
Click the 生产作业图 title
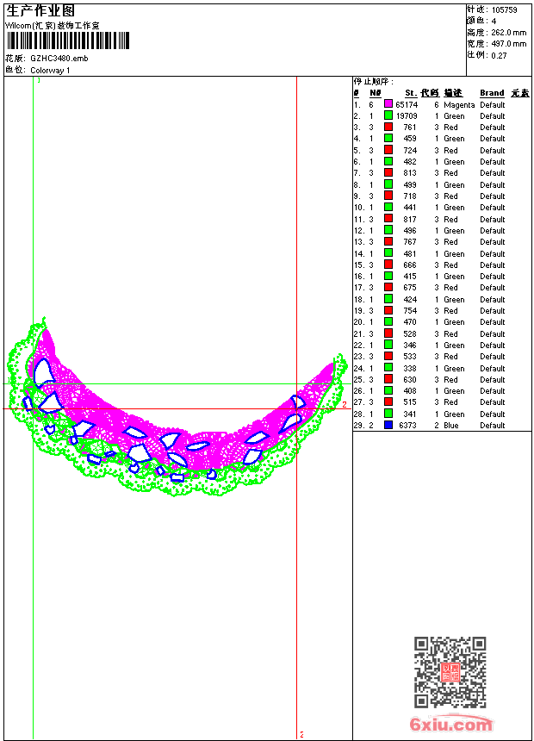[x=40, y=10]
